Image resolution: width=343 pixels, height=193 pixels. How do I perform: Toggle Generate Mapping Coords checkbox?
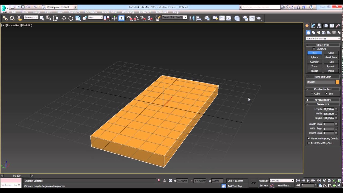[x=309, y=139]
